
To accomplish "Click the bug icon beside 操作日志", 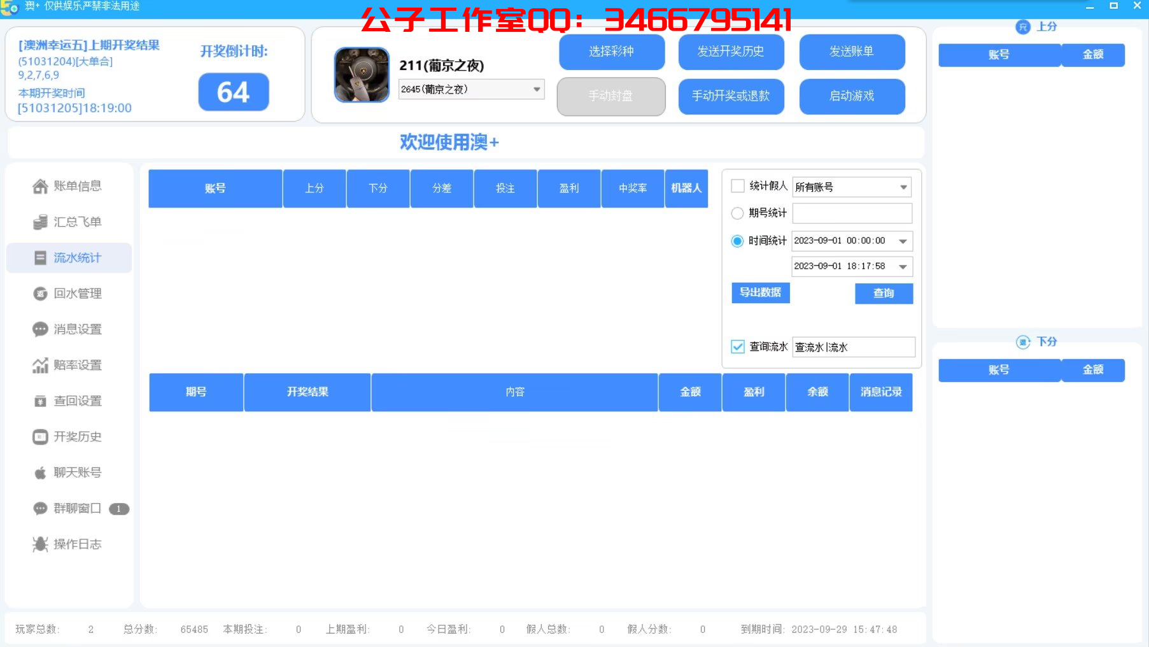I will [x=40, y=544].
